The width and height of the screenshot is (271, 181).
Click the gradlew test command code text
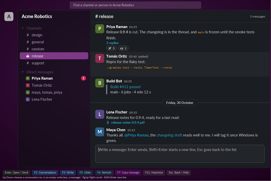[139, 68]
